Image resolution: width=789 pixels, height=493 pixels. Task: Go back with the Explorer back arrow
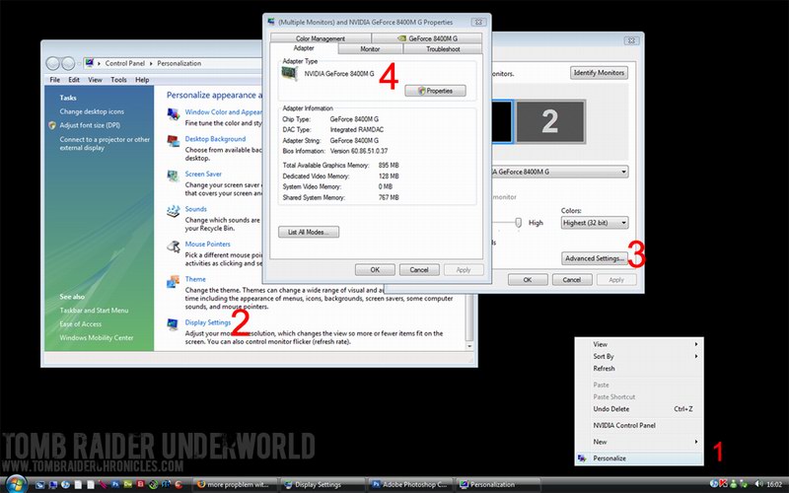tap(52, 63)
